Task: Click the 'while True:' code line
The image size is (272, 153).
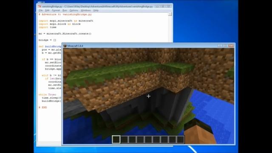Action: 47,94
